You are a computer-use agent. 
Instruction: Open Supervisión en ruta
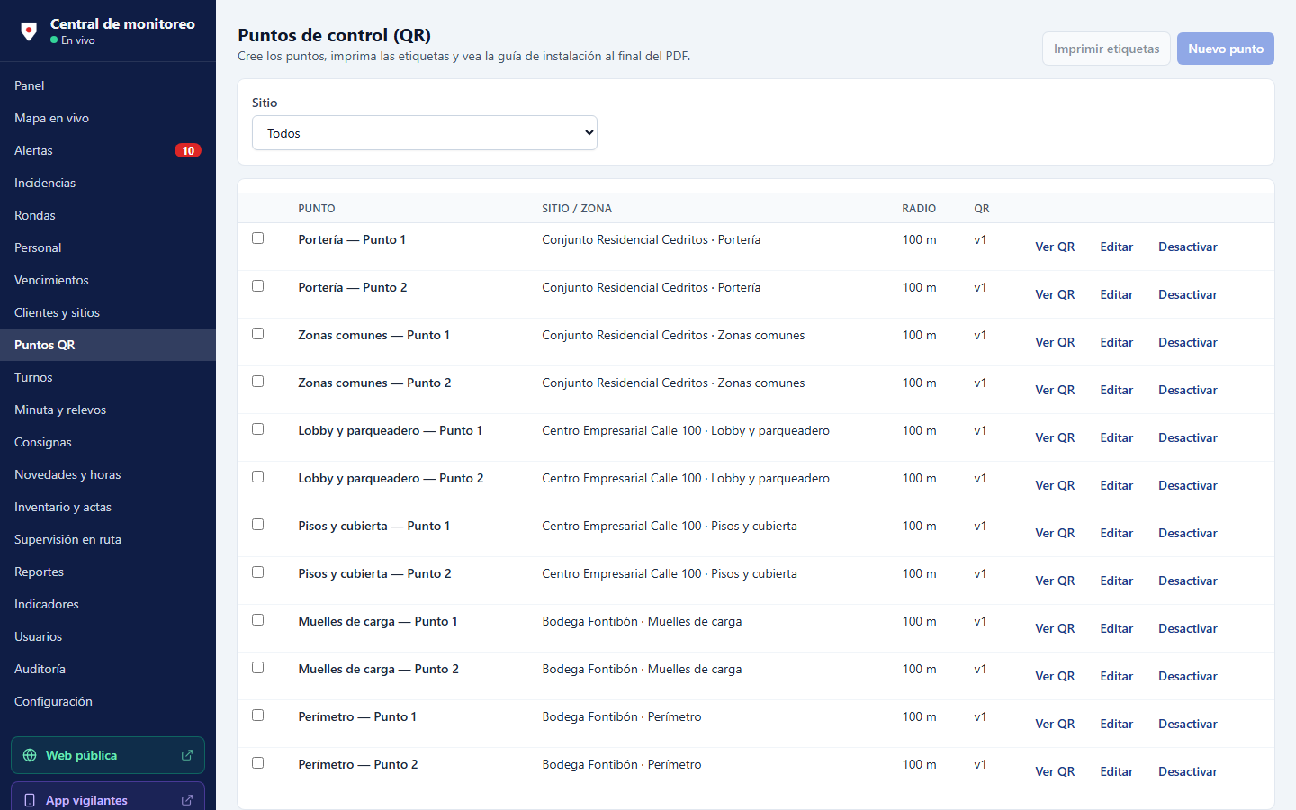[108, 539]
